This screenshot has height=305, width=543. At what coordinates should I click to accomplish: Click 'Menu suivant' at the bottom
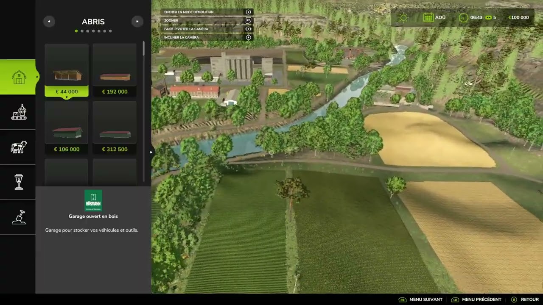pyautogui.click(x=420, y=299)
